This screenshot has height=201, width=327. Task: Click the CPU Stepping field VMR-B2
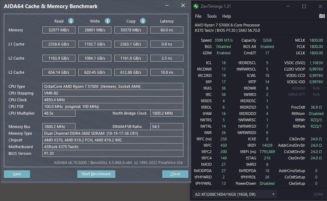click(x=113, y=93)
